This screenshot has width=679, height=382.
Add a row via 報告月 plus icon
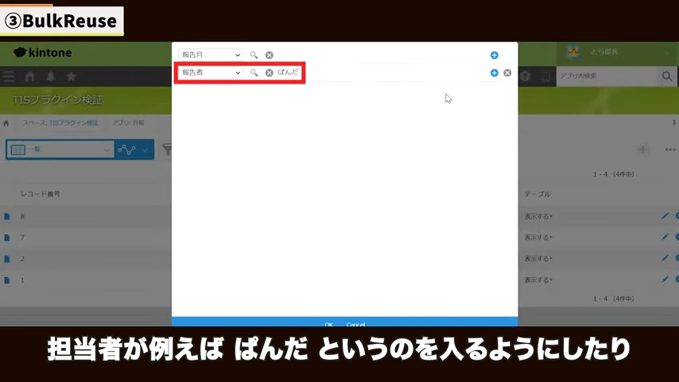click(494, 55)
